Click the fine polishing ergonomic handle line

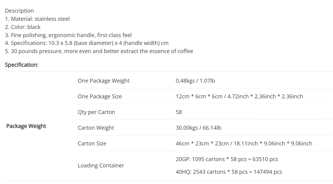[68, 35]
